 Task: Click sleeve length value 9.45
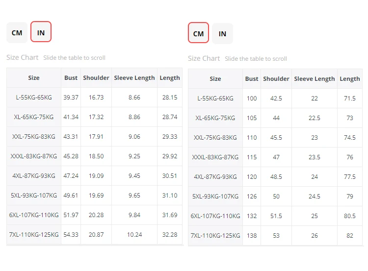point(134,176)
